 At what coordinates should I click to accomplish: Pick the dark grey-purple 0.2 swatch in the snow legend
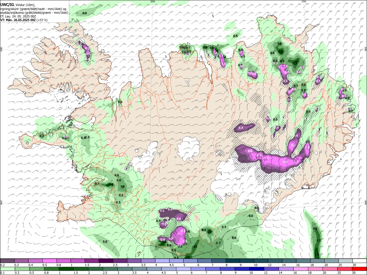point(7,261)
